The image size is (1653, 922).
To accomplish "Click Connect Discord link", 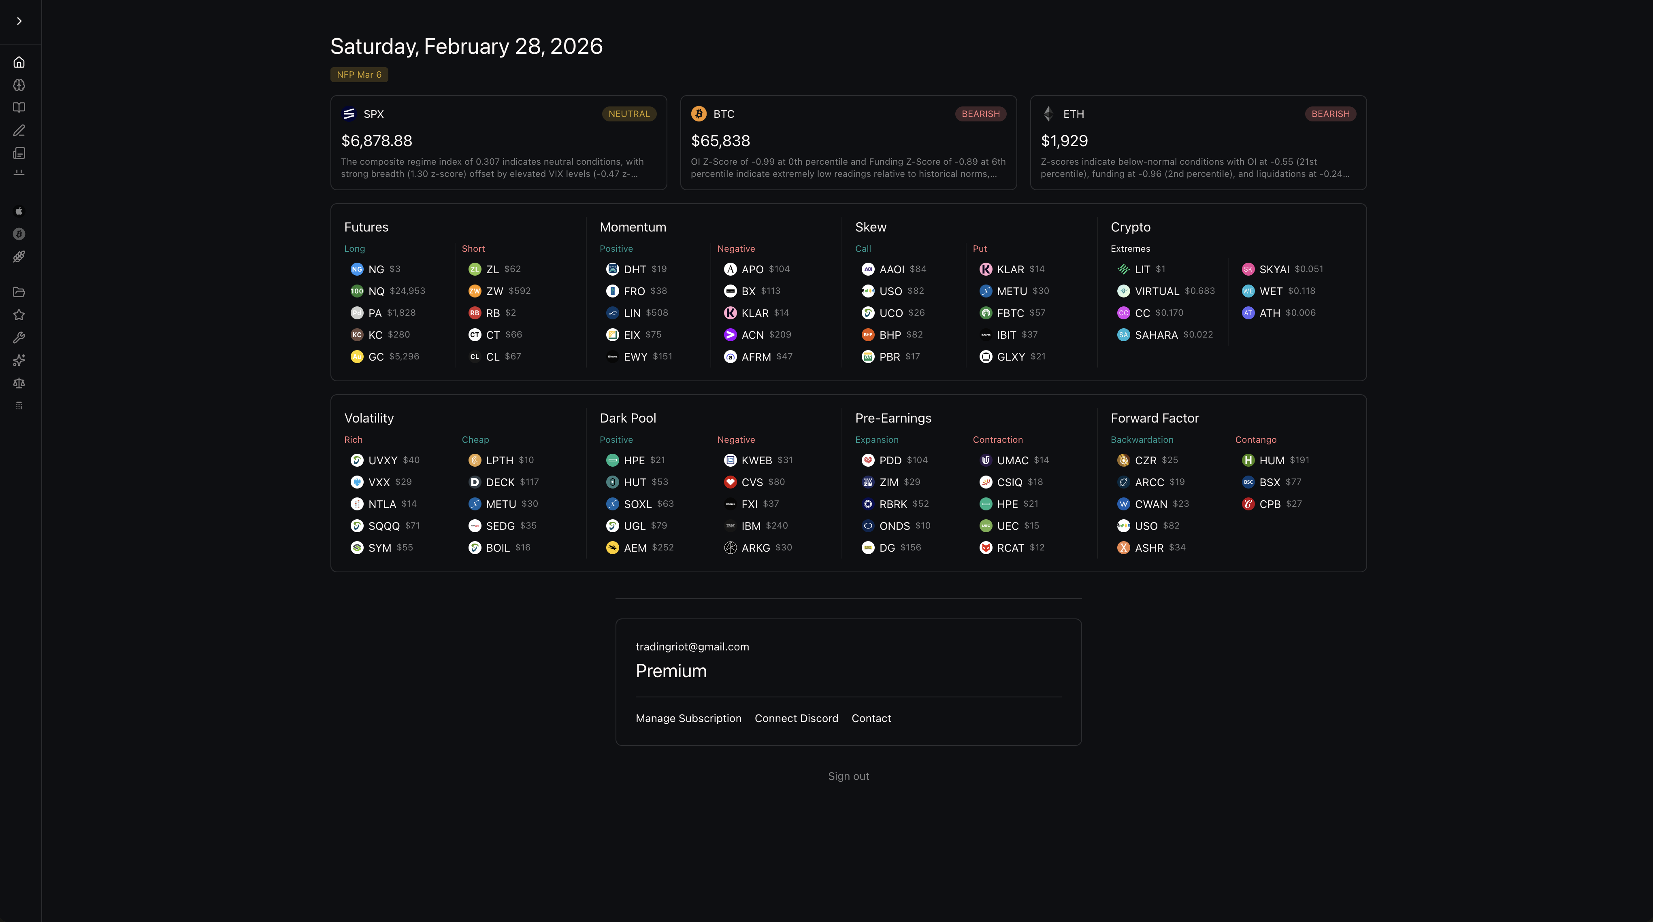I will [796, 718].
